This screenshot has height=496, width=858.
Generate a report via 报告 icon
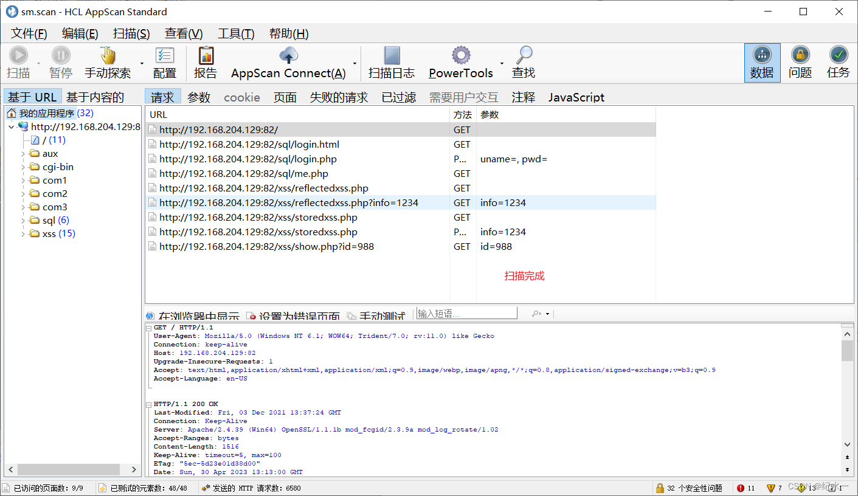click(206, 63)
